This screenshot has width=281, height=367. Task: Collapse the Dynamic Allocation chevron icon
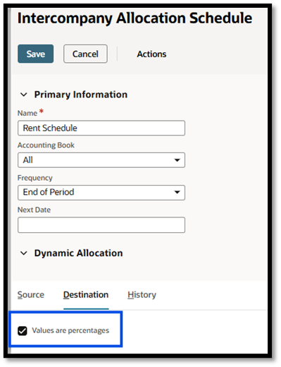tap(24, 253)
